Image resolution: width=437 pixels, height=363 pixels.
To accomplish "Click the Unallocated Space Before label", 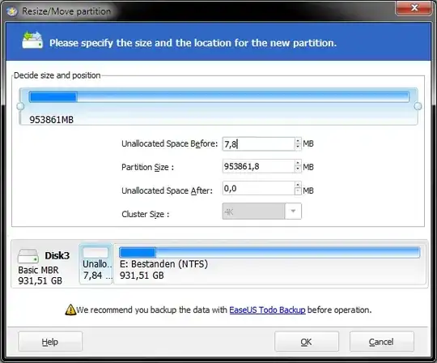I will click(169, 143).
